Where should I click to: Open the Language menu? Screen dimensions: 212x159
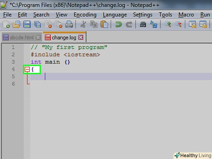115,15
